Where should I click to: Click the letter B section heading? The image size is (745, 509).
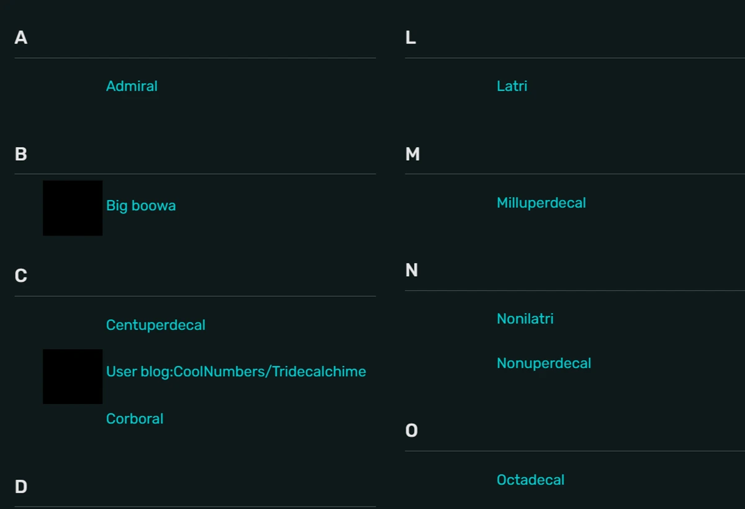[21, 154]
